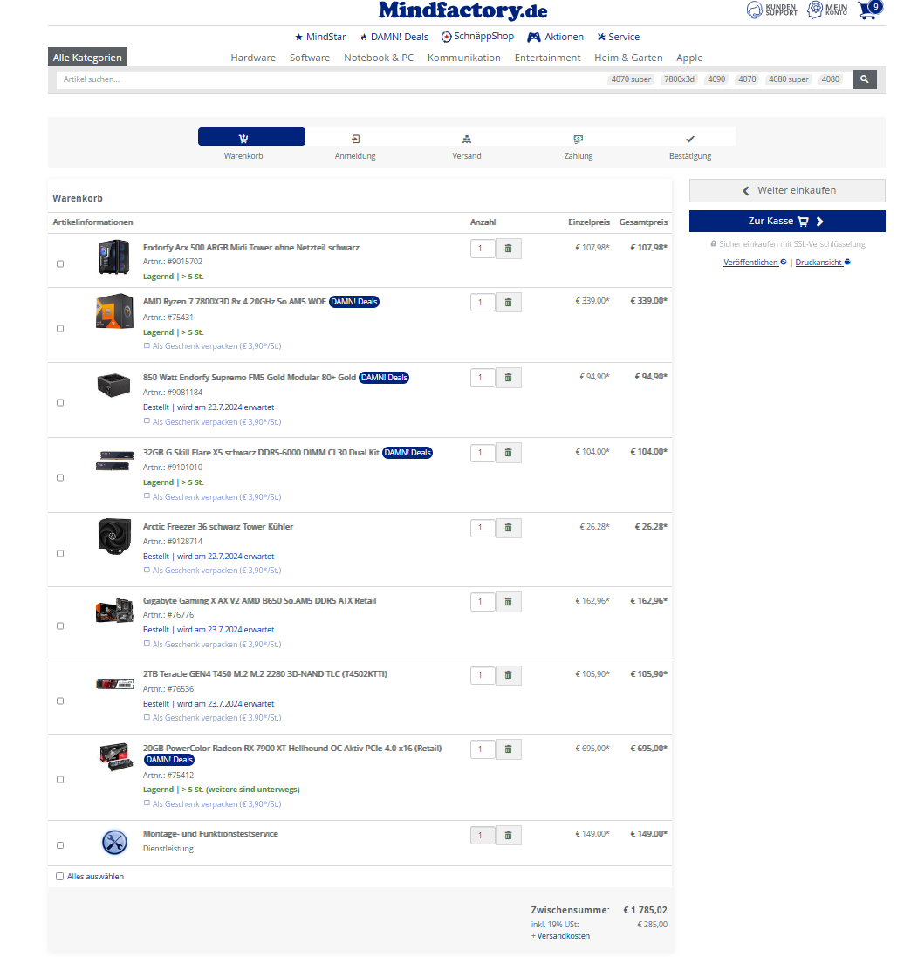Open the Endorfy Arx 500 case thumbnail

click(x=114, y=257)
